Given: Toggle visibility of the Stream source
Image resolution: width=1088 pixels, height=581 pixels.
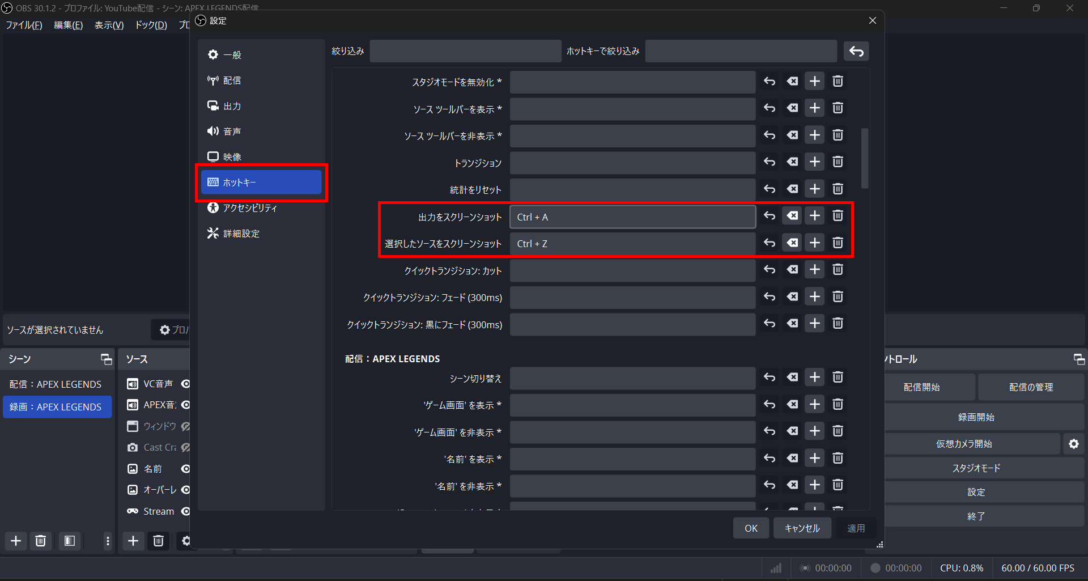Looking at the screenshot, I should point(185,511).
